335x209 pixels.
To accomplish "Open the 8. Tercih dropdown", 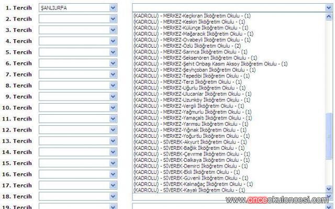I will tap(78, 85).
